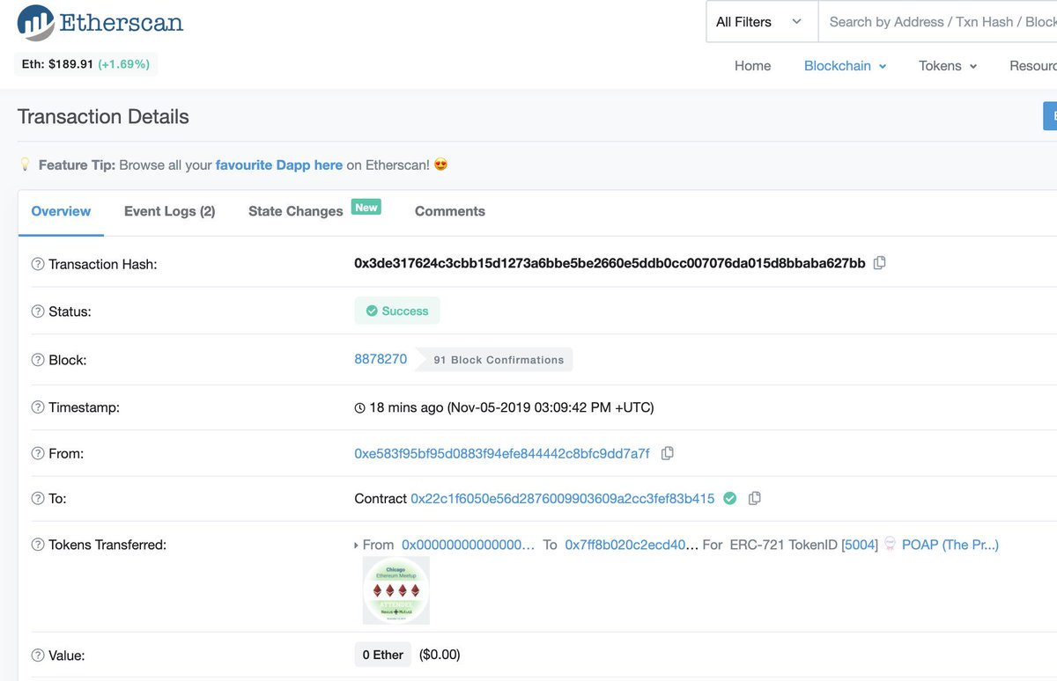The image size is (1057, 681).
Task: Open the Comments tab
Action: point(450,211)
